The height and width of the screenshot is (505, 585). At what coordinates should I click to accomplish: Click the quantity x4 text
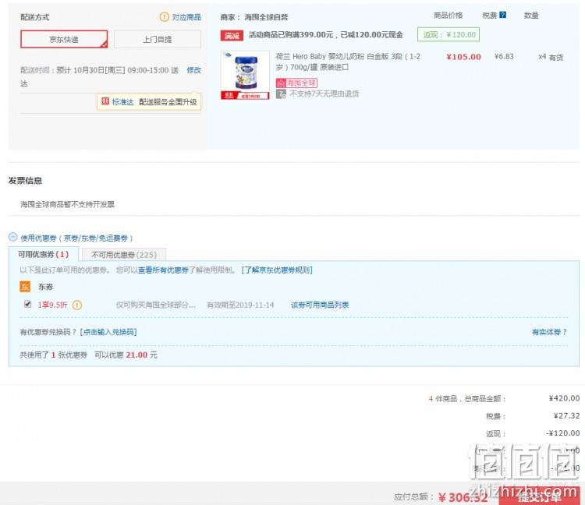click(x=542, y=57)
